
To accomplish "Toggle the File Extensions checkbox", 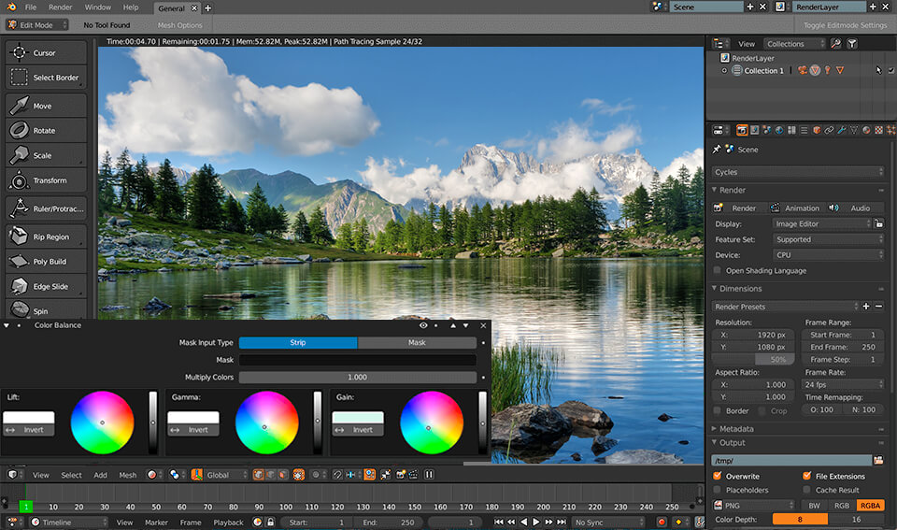I will click(806, 476).
